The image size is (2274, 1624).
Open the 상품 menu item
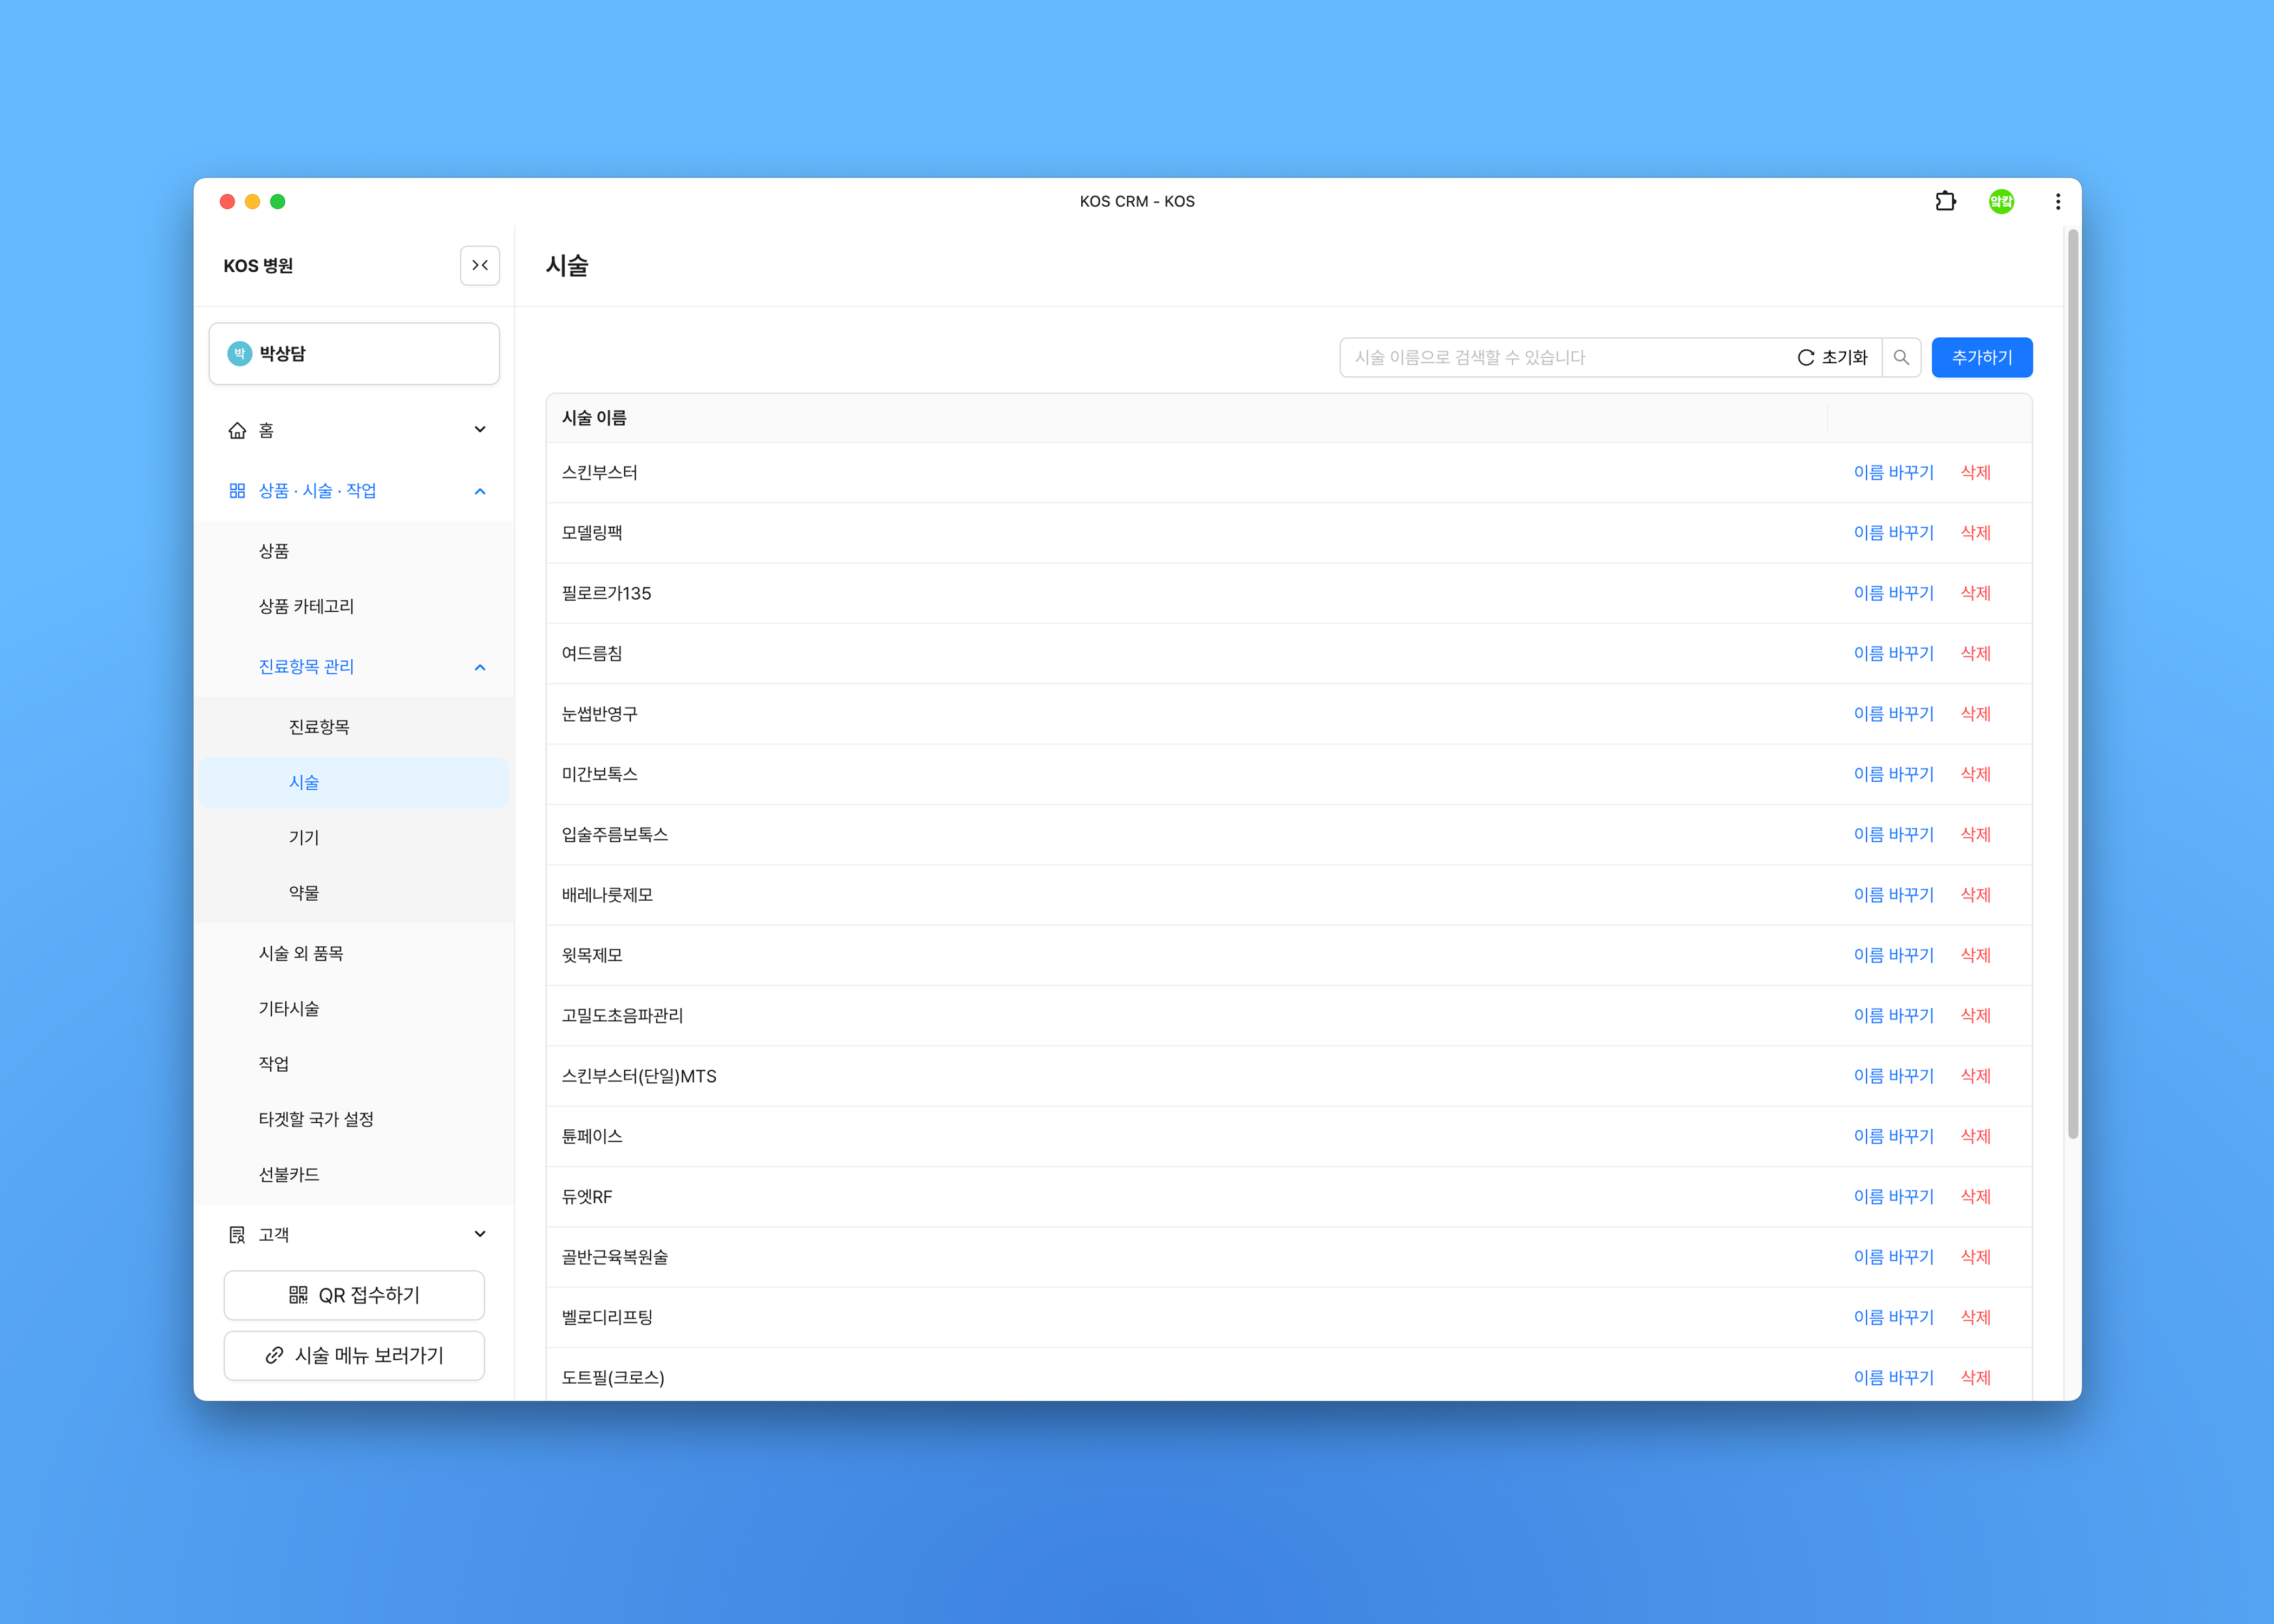point(354,551)
